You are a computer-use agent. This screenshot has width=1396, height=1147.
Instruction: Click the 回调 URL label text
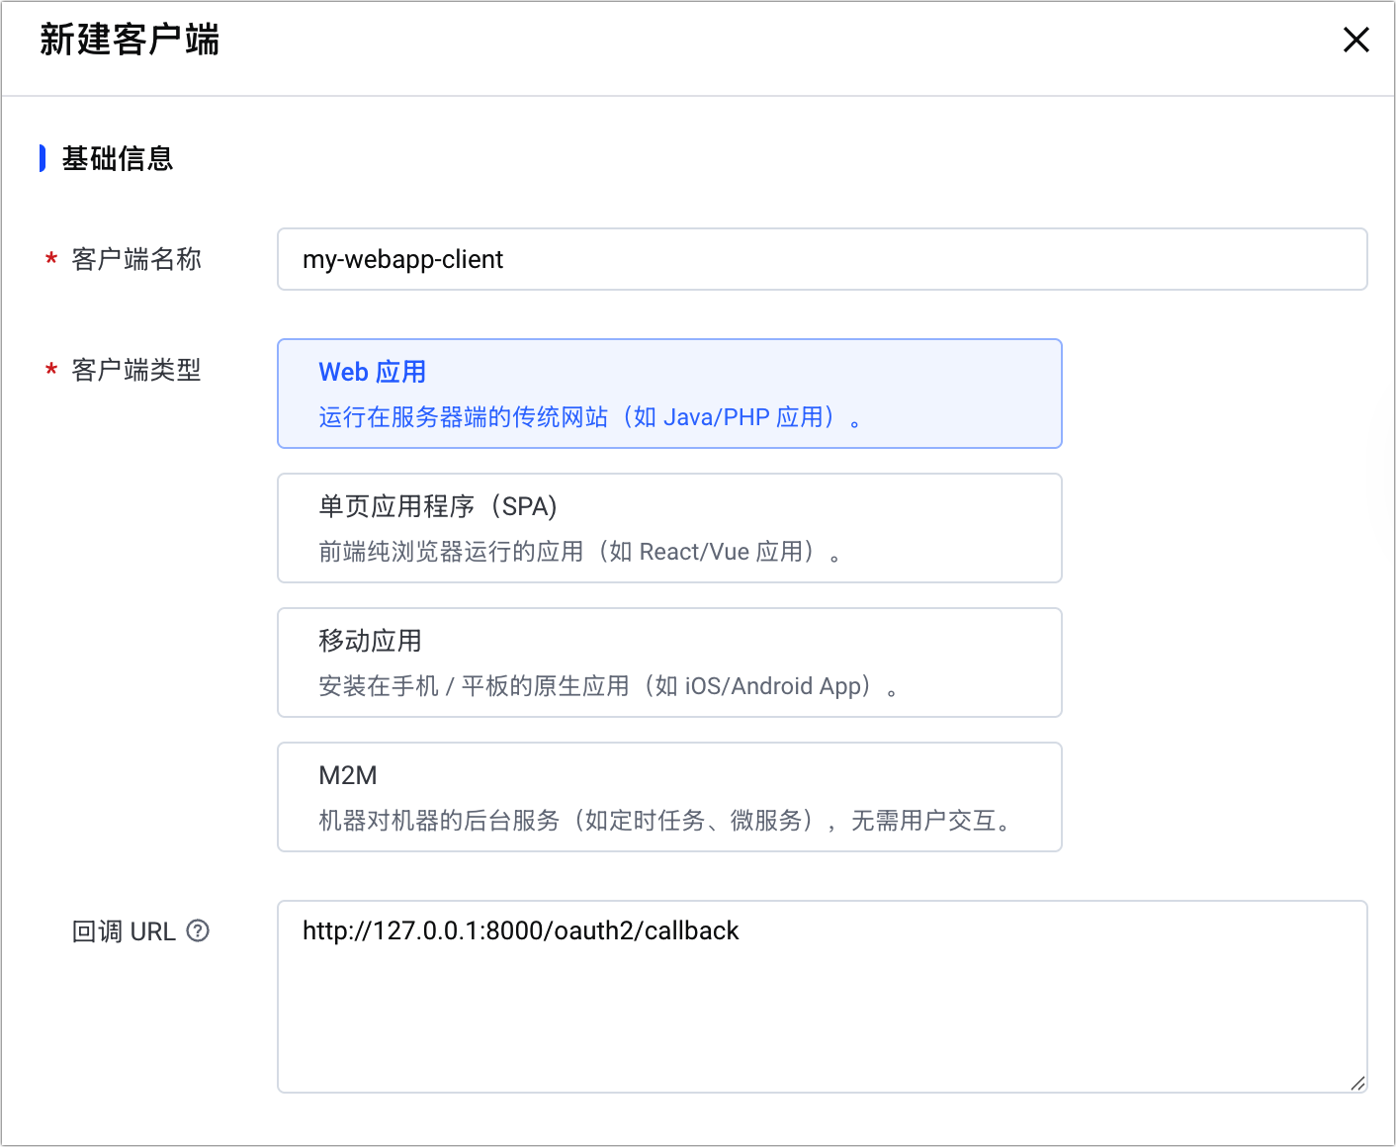pyautogui.click(x=124, y=931)
